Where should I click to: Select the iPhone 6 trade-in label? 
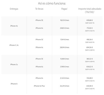click(x=14, y=84)
